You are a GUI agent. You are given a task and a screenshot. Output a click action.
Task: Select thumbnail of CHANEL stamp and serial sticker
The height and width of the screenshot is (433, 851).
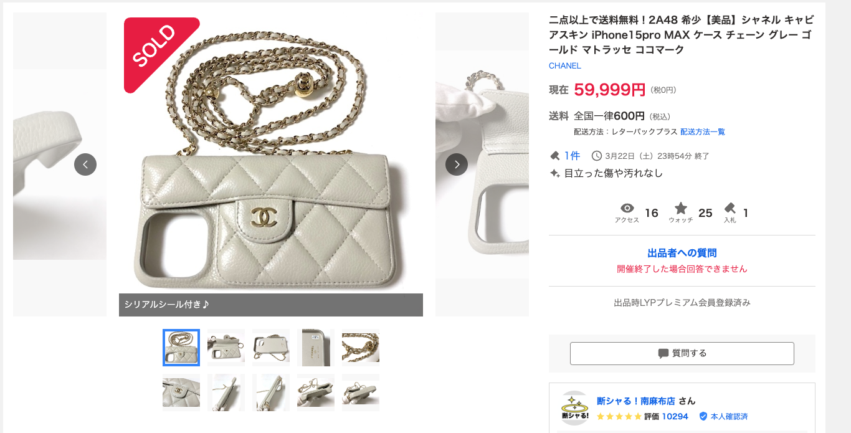pos(316,348)
